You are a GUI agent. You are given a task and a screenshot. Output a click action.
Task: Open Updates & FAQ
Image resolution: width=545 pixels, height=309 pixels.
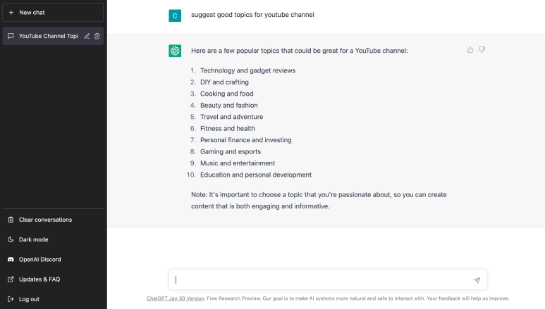(39, 279)
